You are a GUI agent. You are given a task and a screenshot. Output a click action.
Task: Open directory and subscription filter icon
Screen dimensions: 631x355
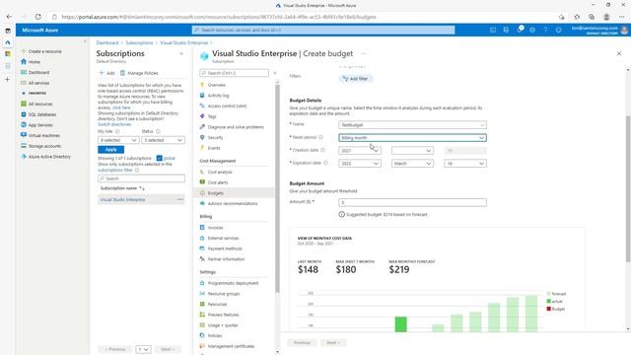[x=506, y=30]
